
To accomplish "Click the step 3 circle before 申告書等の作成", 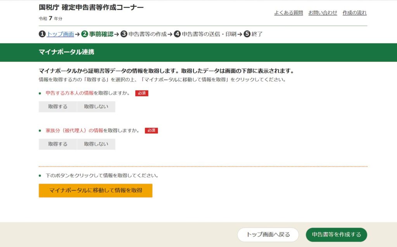I will tap(124, 34).
